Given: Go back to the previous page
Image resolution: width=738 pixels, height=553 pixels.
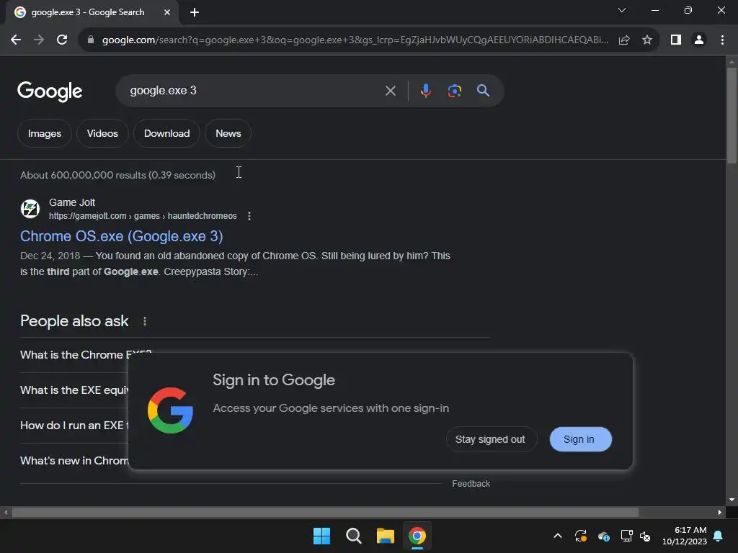Looking at the screenshot, I should coord(16,40).
